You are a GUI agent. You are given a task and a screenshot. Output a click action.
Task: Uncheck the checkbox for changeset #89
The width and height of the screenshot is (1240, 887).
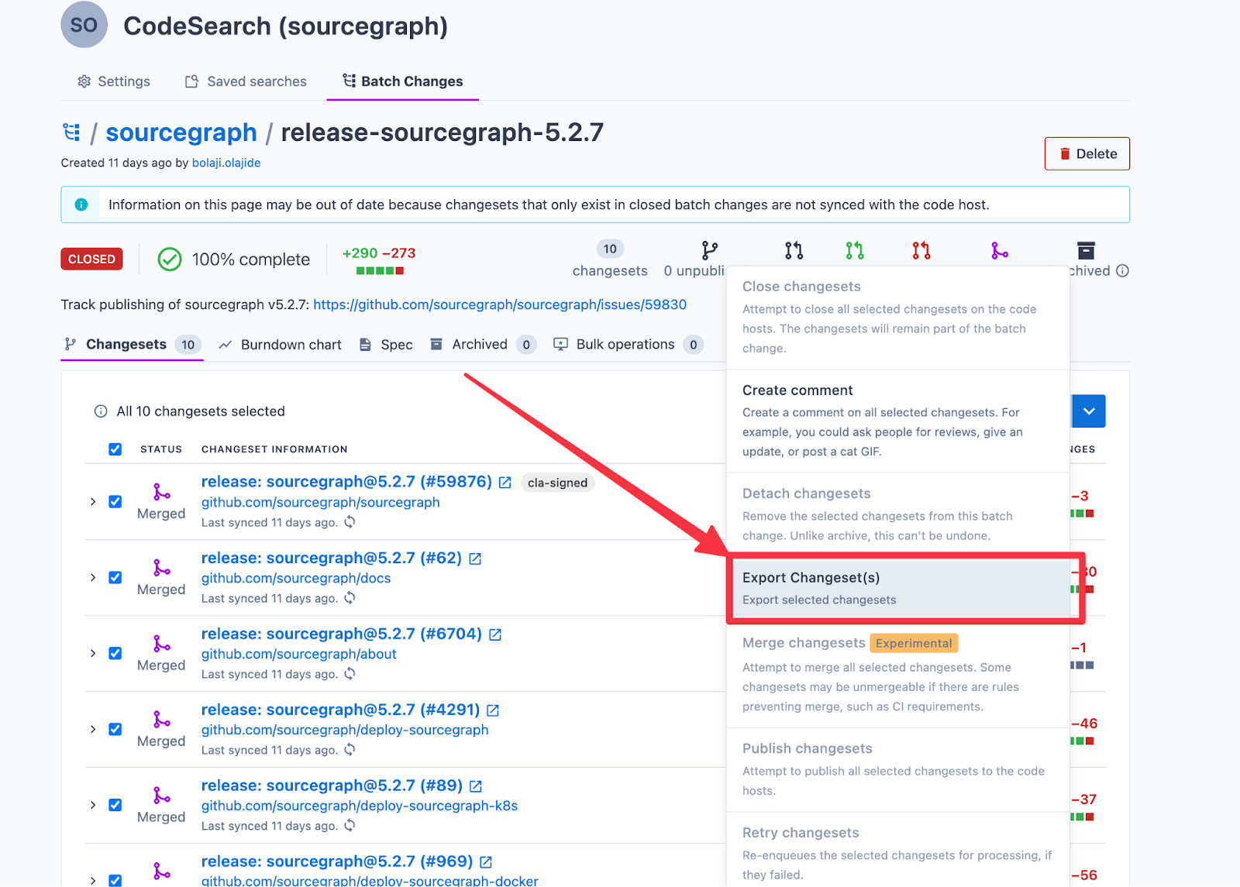(115, 805)
